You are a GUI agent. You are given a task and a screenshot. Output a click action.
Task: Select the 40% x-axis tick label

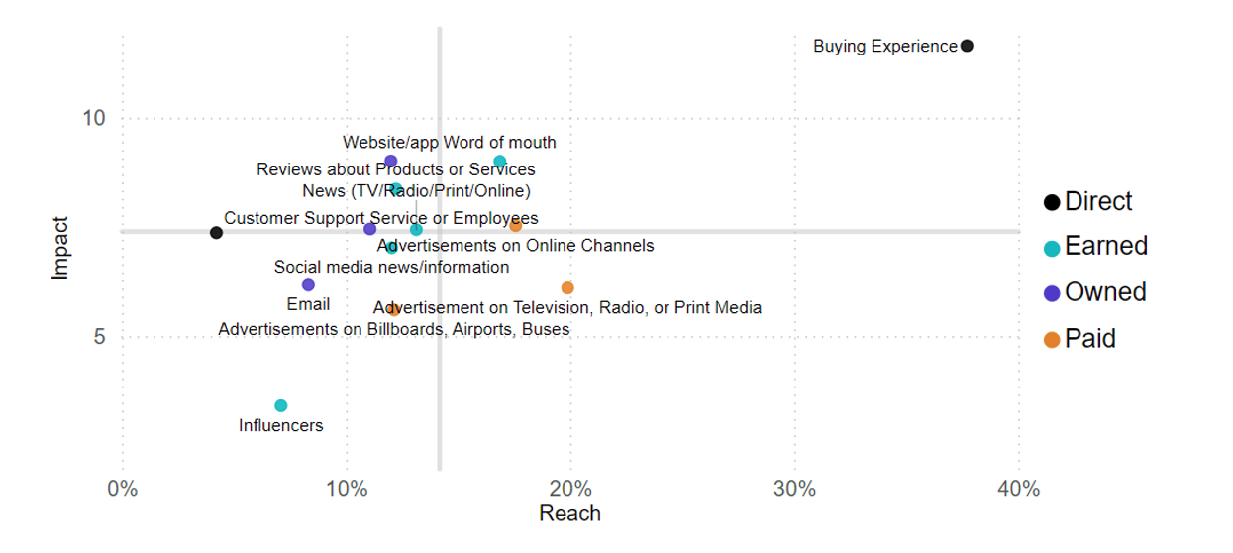(x=1019, y=489)
